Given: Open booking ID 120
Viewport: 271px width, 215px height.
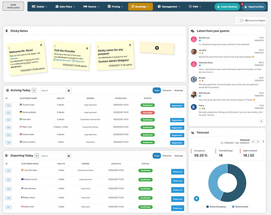Looking at the screenshot, I should [x=8, y=105].
